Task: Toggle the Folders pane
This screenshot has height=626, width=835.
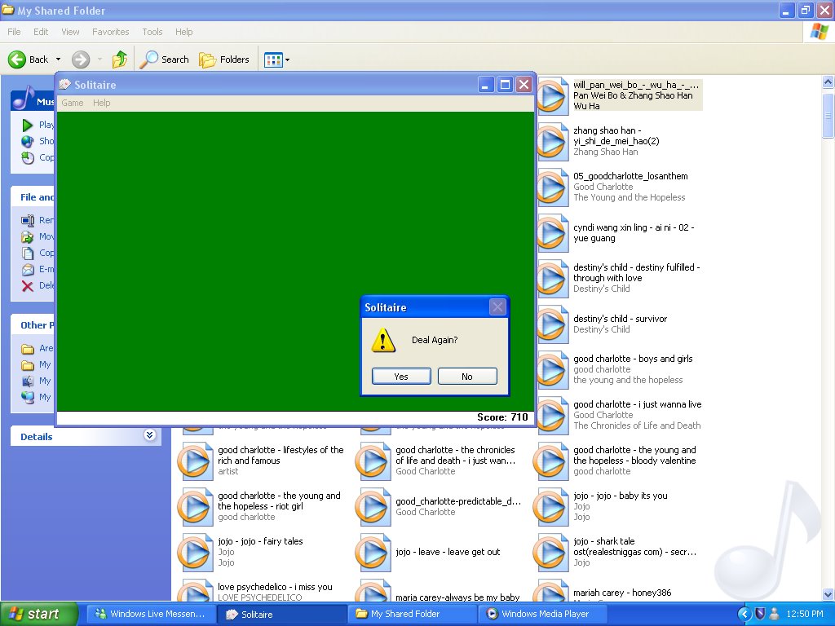Action: pyautogui.click(x=224, y=60)
